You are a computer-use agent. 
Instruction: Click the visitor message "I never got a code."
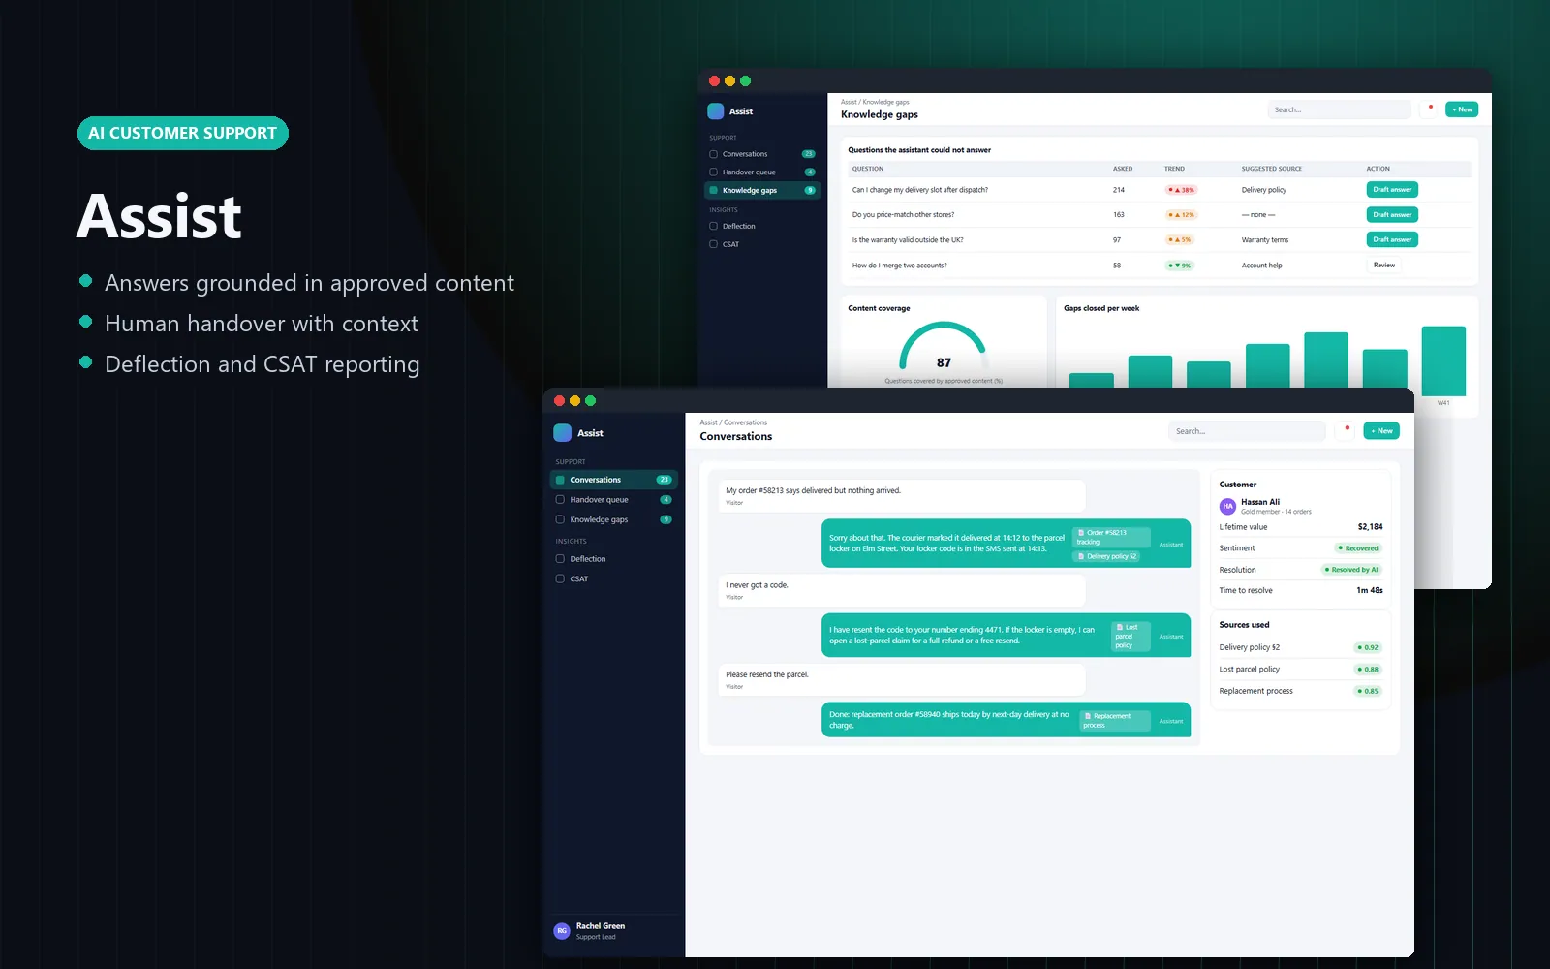point(902,590)
